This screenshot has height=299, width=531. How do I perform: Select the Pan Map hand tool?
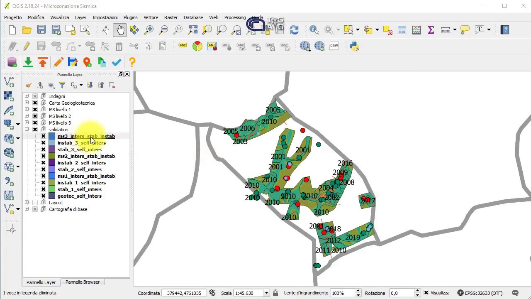[120, 30]
